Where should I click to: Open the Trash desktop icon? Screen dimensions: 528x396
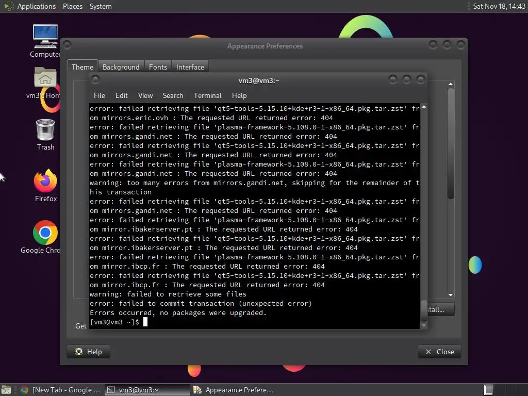point(45,129)
